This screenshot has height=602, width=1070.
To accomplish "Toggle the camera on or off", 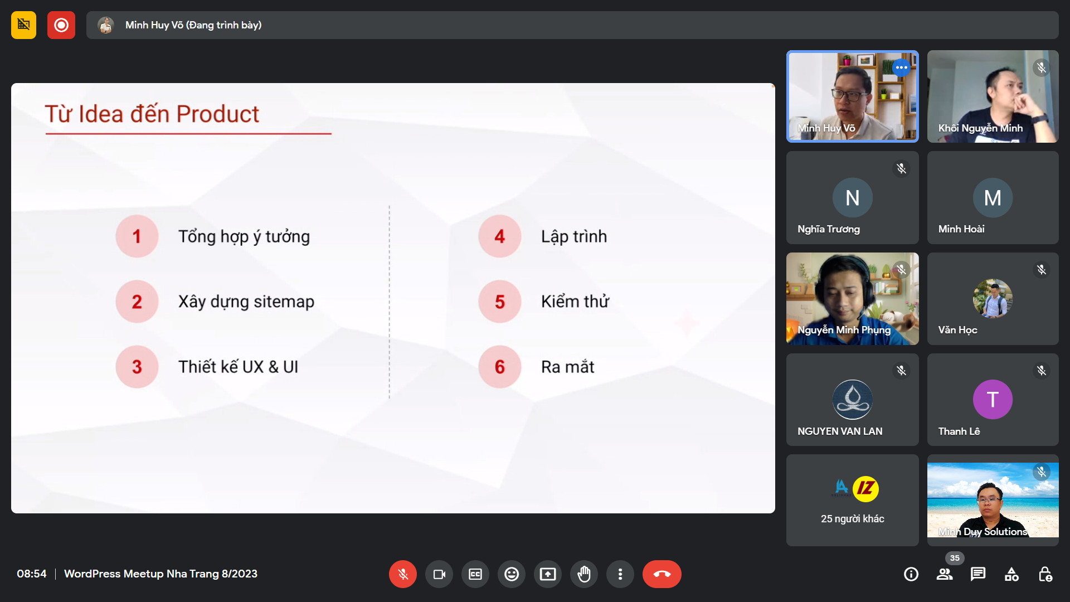I will point(439,574).
